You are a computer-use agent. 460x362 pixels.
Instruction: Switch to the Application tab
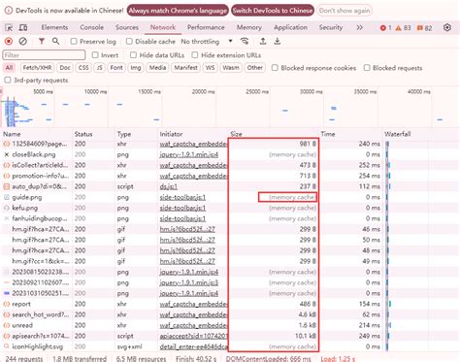click(x=291, y=27)
